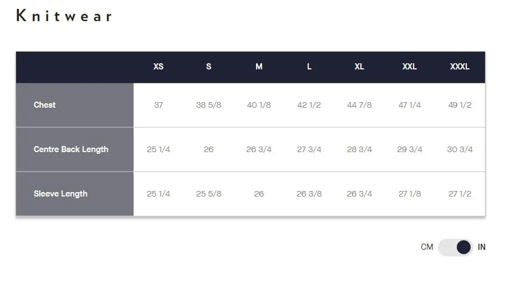Click the XXL size column header

pyautogui.click(x=409, y=67)
